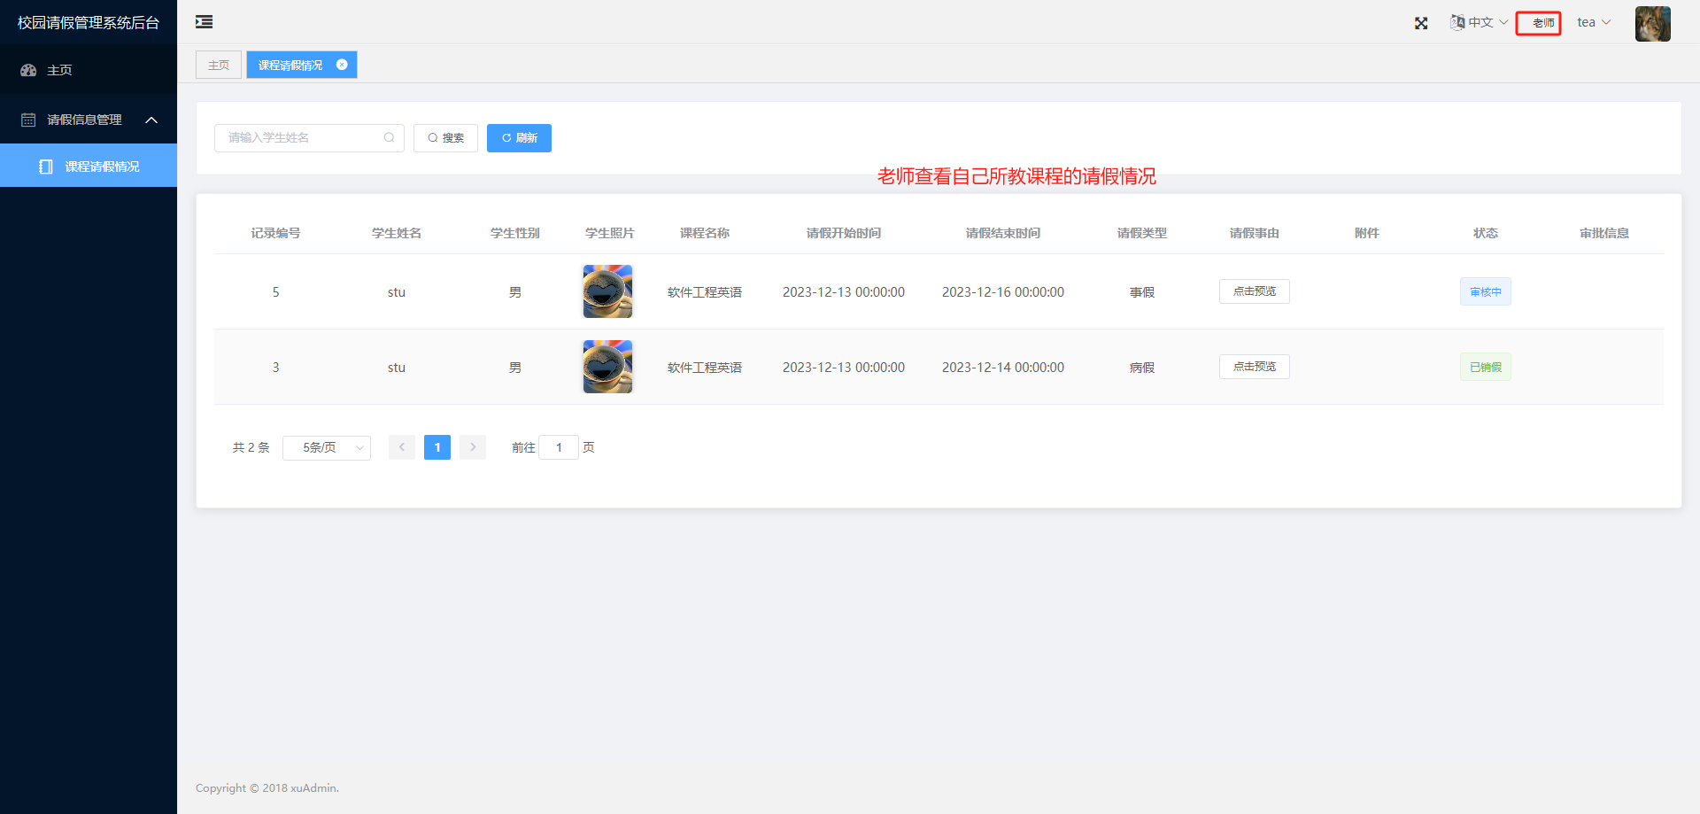
Task: Close the 课程请假情况 tab with its x
Action: click(x=343, y=64)
